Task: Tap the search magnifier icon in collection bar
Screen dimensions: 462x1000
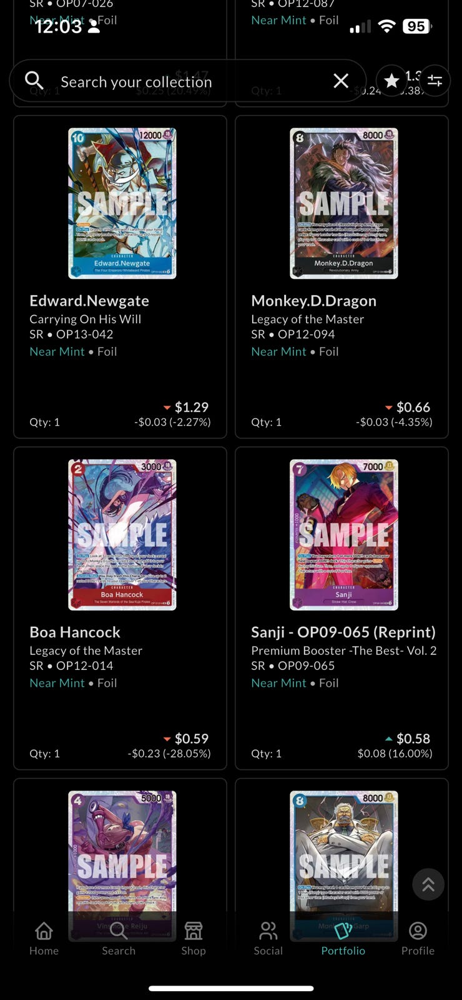Action: coord(34,81)
